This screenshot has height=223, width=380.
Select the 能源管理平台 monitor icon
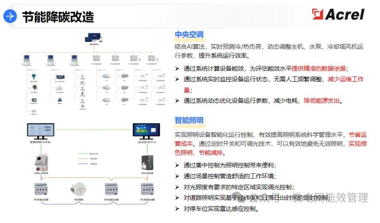click(146, 130)
